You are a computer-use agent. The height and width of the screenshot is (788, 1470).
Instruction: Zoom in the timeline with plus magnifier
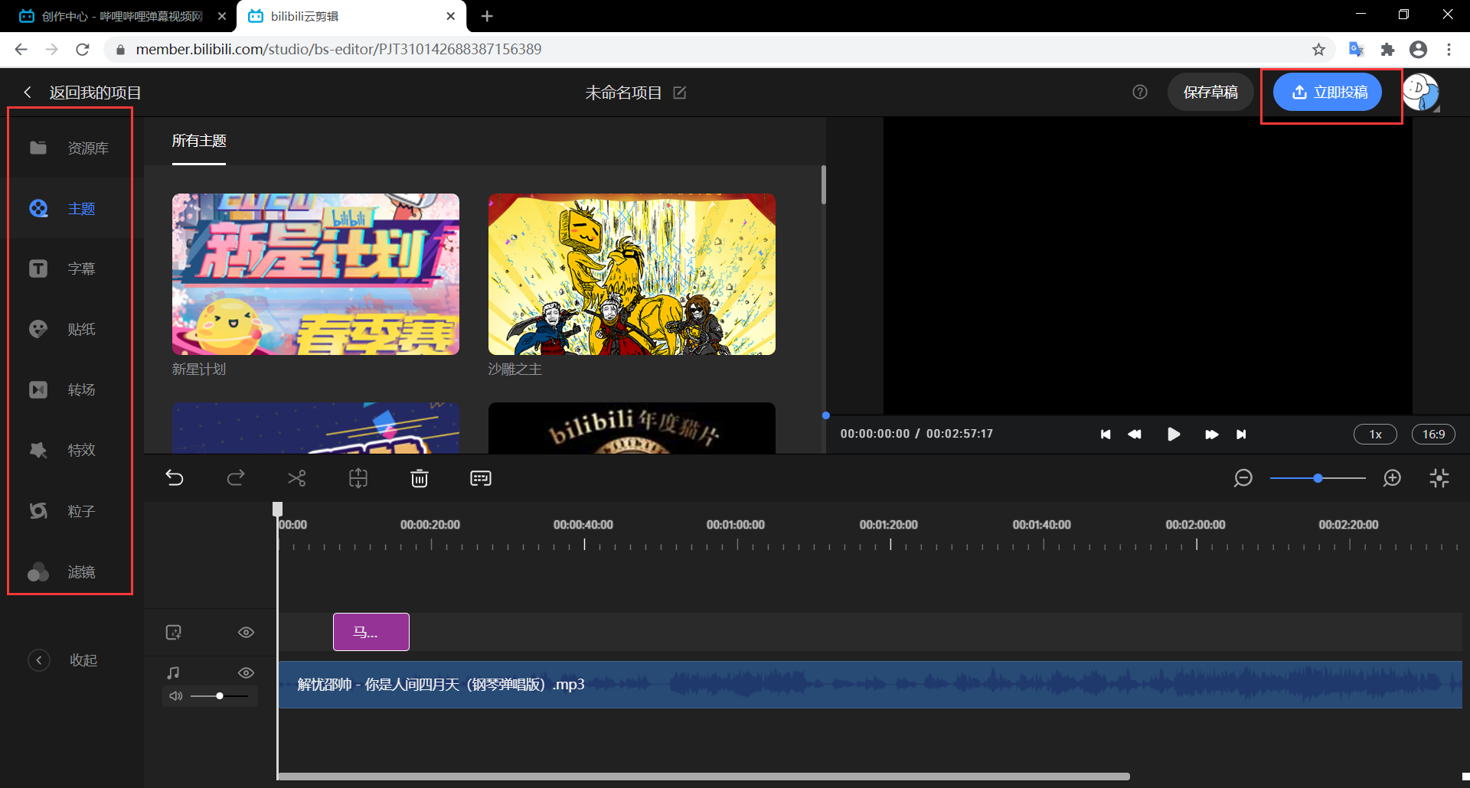pos(1392,478)
